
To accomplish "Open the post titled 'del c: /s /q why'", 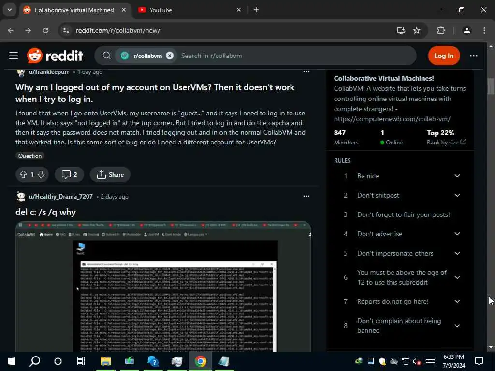I will [45, 212].
